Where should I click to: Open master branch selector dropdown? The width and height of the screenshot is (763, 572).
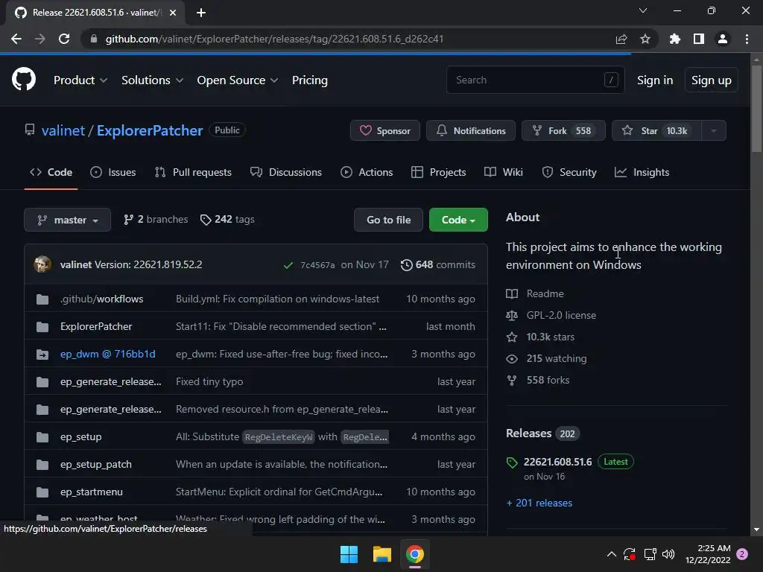(x=67, y=220)
